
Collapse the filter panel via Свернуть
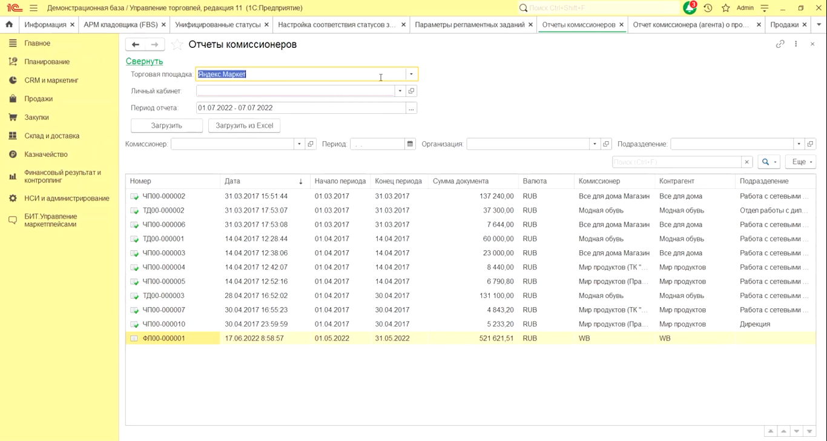coord(144,61)
